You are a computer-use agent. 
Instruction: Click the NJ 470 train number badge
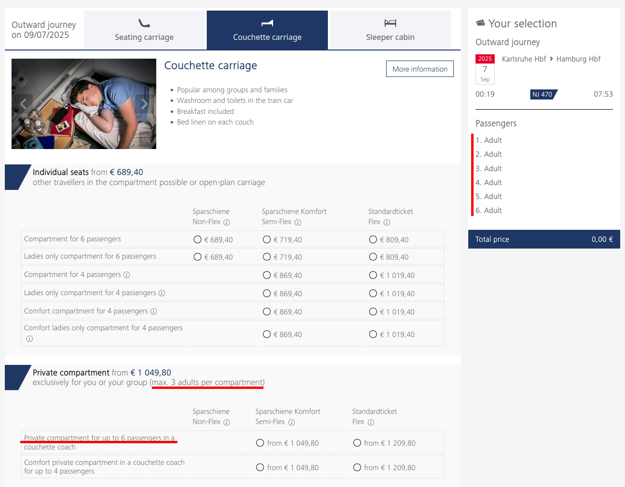tap(543, 94)
